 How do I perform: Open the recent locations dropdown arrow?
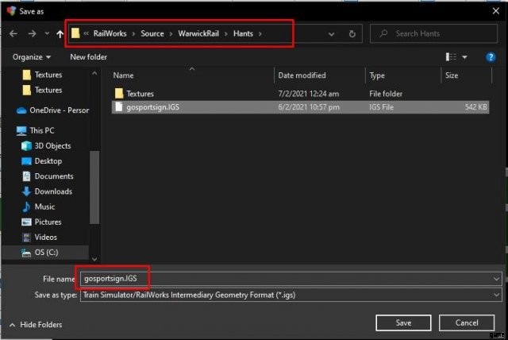point(47,33)
